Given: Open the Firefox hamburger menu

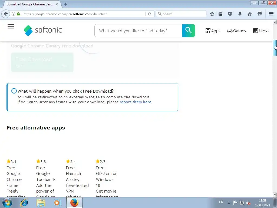Looking at the screenshot, I should (x=271, y=14).
